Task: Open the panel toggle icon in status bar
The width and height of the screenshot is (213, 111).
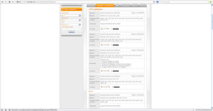Action: click(x=2, y=110)
